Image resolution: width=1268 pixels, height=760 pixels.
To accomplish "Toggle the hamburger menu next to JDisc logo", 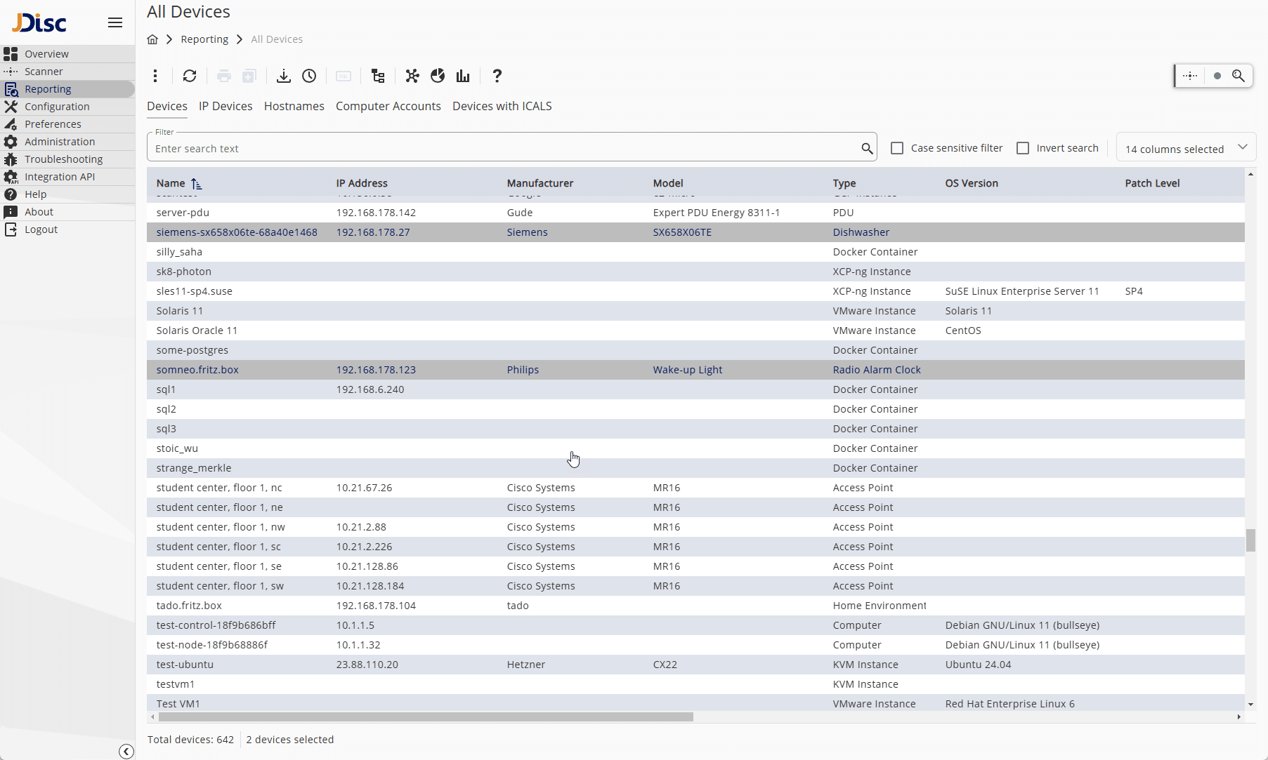I will click(115, 22).
